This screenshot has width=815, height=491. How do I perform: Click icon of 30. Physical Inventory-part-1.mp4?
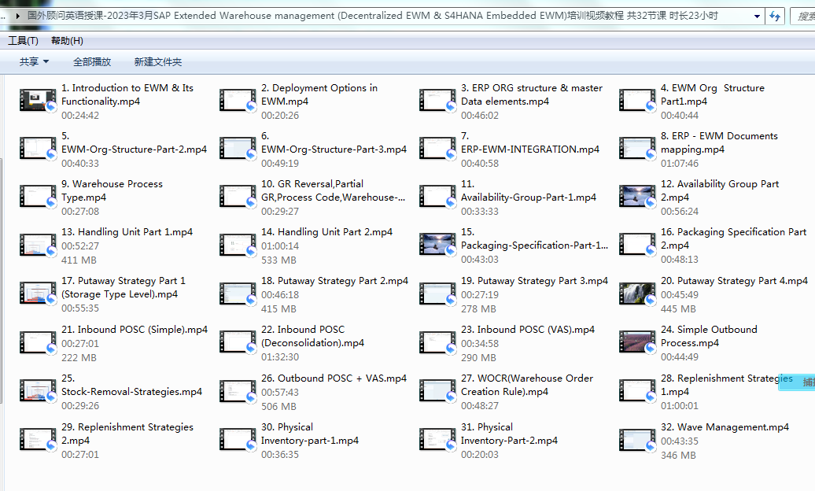(x=238, y=440)
